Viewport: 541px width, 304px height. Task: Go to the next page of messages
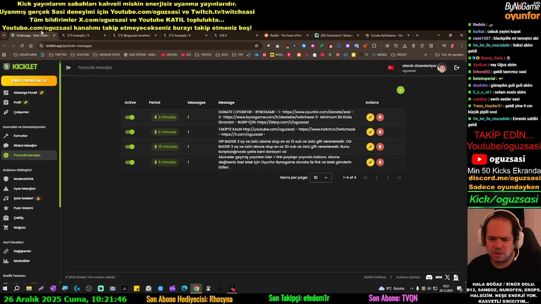point(388,178)
